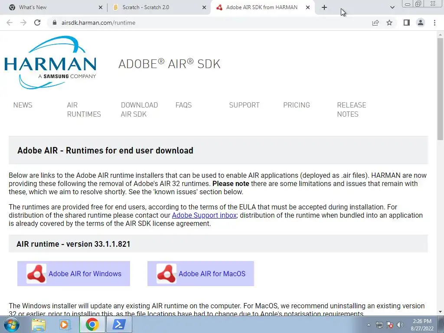
Task: Click the AIR icon beside Windows link
Action: point(36,274)
